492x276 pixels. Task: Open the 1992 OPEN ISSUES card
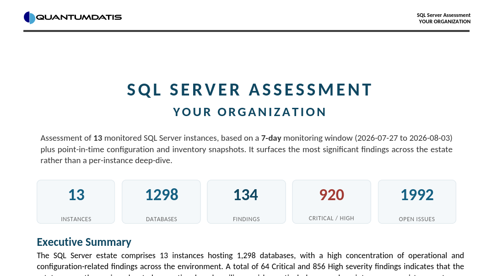(x=417, y=202)
